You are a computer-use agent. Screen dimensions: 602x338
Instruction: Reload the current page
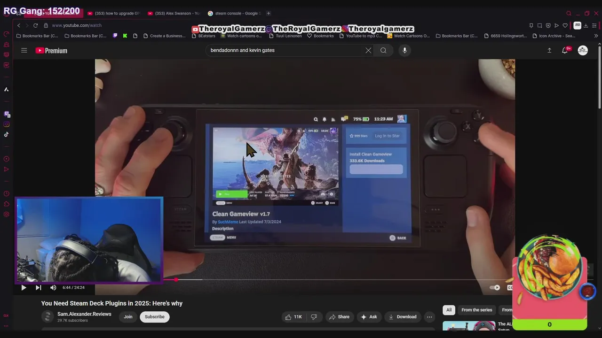point(35,25)
